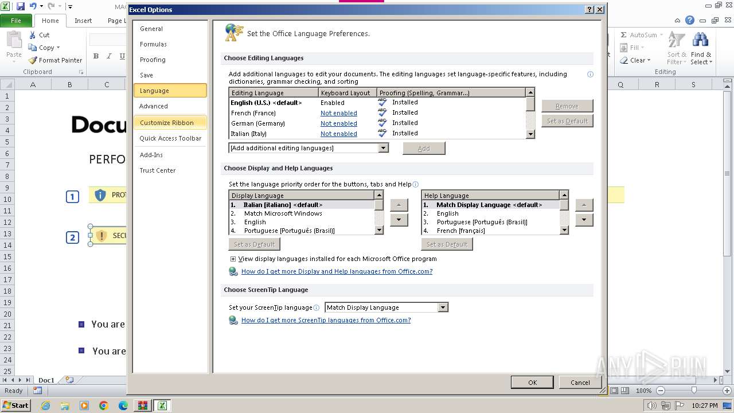The height and width of the screenshot is (413, 734).
Task: Select Match Microsoft Windows display language
Action: coord(302,213)
